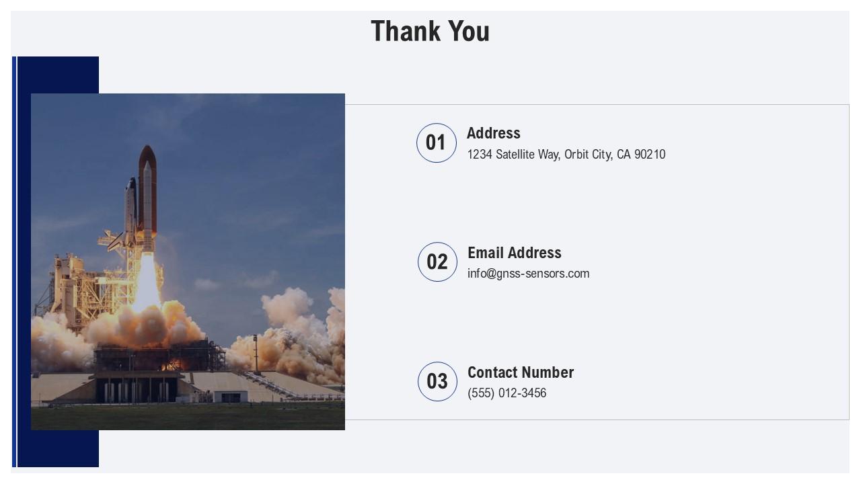Click the ZIP code 90210
This screenshot has width=861, height=484.
click(650, 155)
